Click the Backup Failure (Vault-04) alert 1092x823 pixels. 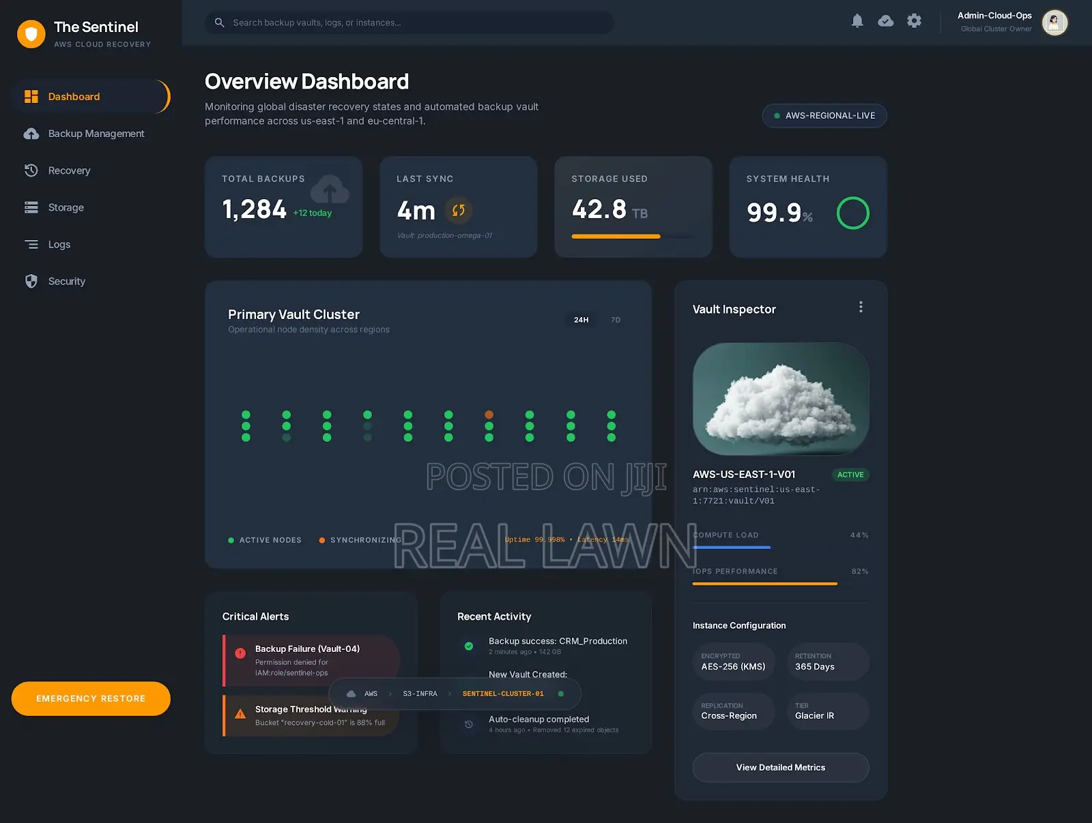click(311, 661)
